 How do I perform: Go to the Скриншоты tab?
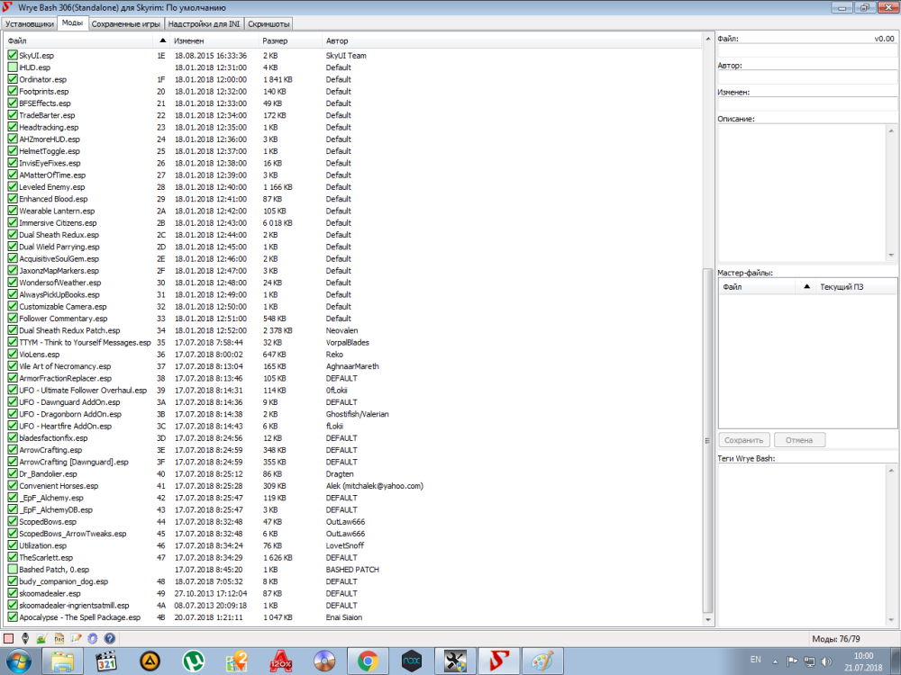pyautogui.click(x=268, y=23)
